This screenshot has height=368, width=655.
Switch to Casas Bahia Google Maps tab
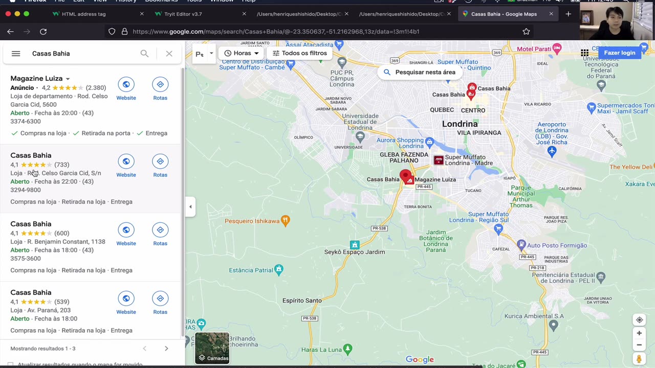[504, 14]
